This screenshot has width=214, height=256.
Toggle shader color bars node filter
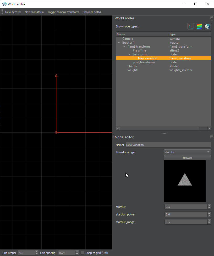pos(199,26)
